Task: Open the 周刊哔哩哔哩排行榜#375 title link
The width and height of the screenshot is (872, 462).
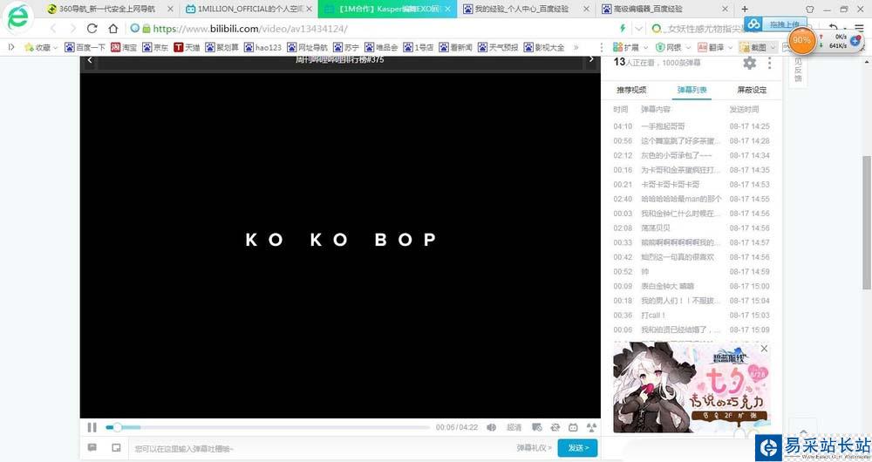Action: click(340, 59)
